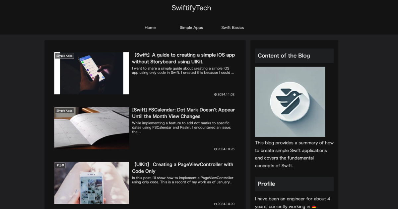
Task: Open the calendar notebook post thumbnail
Action: 92,128
